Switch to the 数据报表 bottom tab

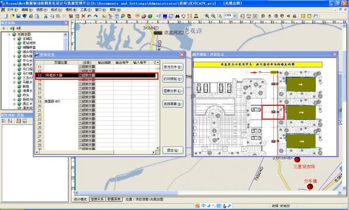coord(114,199)
